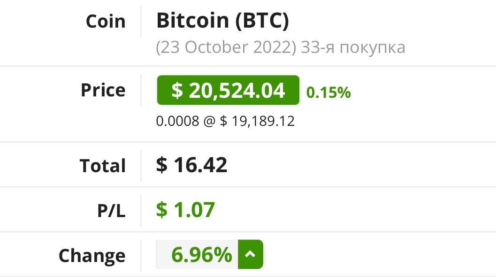Click the P/L row label
The height and width of the screenshot is (277, 496).
tap(111, 211)
